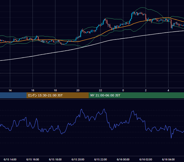Viewport: 184px width, 162px height.
Task: Click the 6/15 14:00 date label
Action: 10,159
